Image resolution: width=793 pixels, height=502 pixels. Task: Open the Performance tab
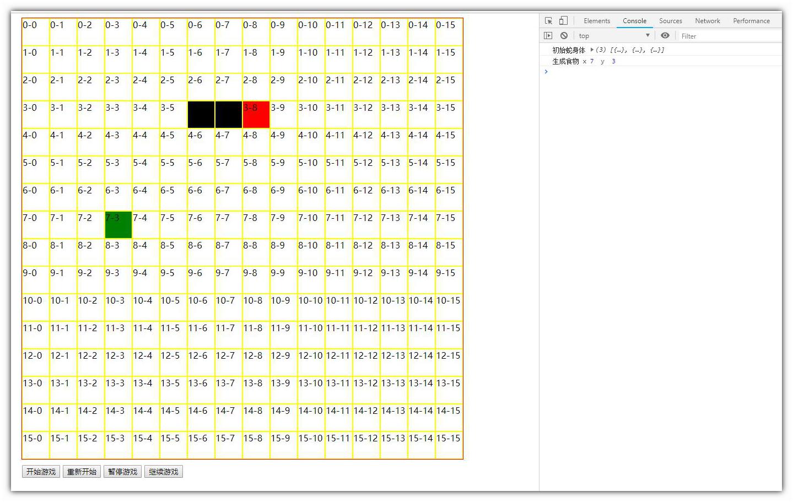[751, 21]
